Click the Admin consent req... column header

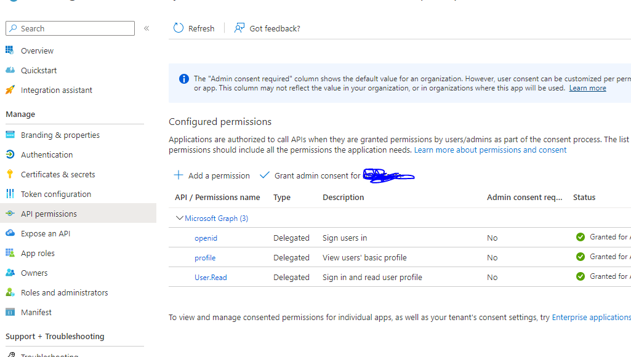pyautogui.click(x=524, y=197)
